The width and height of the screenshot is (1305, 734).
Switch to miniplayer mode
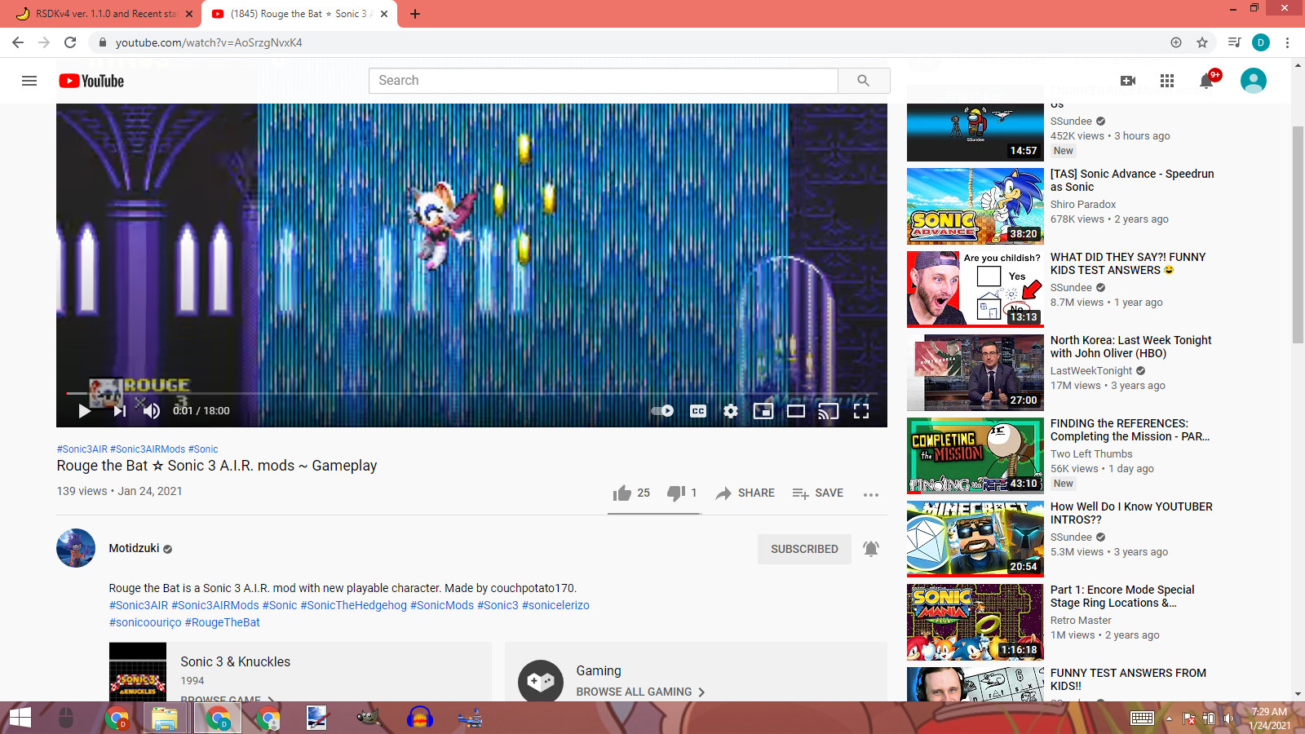coord(763,411)
